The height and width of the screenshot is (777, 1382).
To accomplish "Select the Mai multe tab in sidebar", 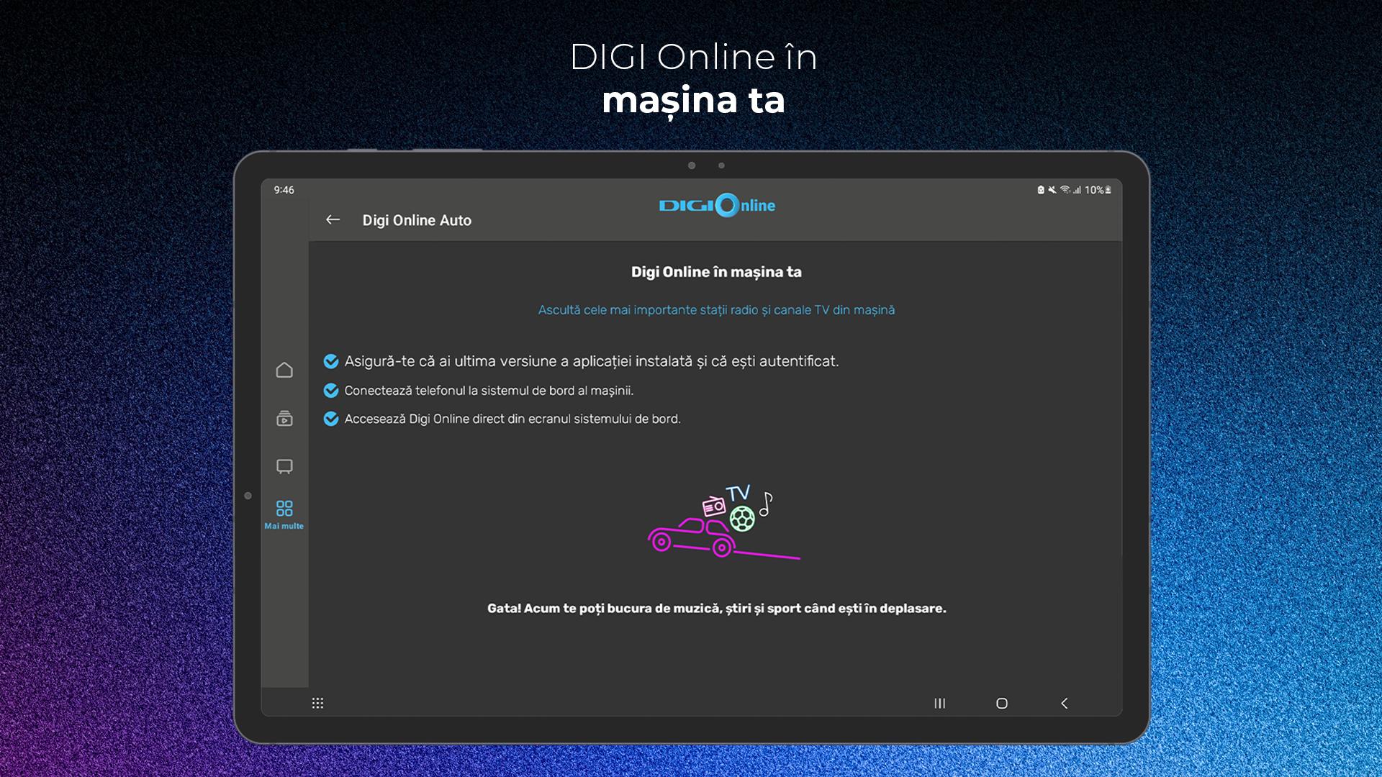I will [284, 515].
